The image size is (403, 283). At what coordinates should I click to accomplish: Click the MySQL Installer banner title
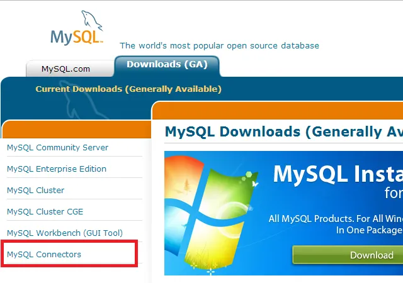(338, 174)
